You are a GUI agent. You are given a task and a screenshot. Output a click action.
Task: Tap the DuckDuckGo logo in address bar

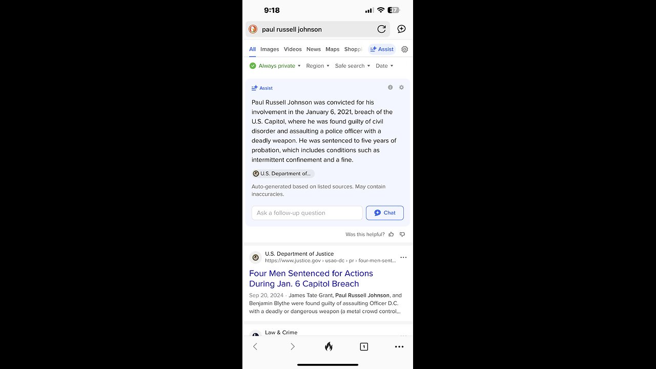click(x=253, y=29)
